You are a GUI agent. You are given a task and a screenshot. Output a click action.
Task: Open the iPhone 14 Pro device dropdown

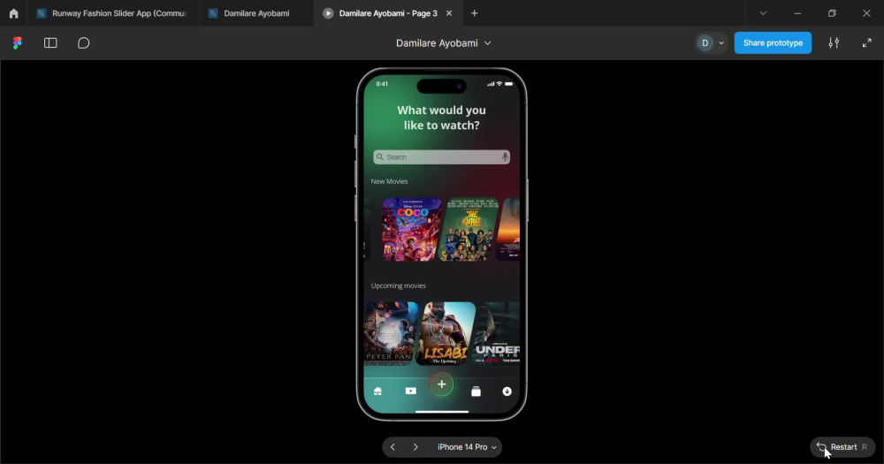467,447
